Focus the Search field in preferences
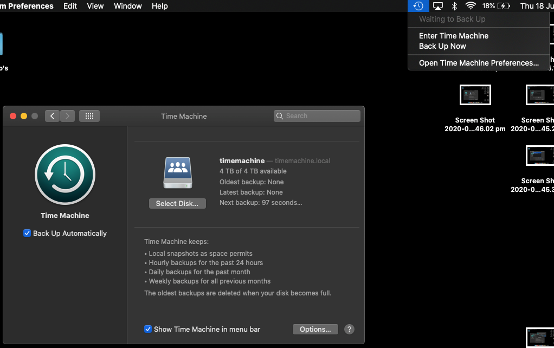 coord(317,116)
